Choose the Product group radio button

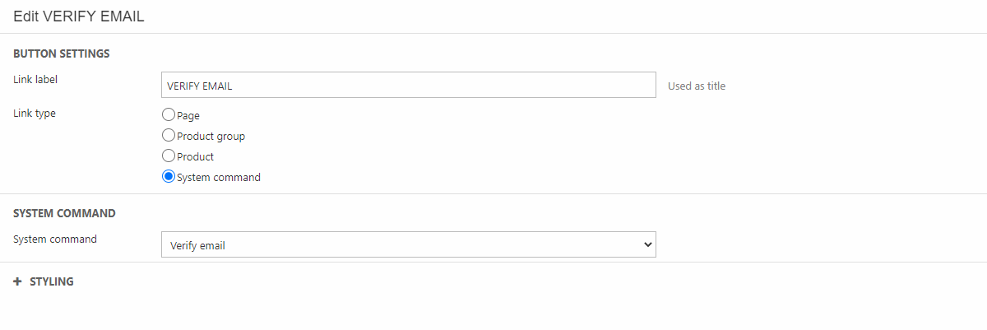[169, 136]
